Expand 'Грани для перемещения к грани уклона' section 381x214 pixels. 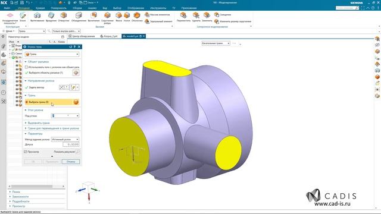click(26, 128)
